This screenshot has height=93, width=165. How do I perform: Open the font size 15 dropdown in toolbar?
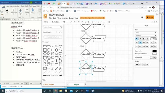(x=65, y=22)
